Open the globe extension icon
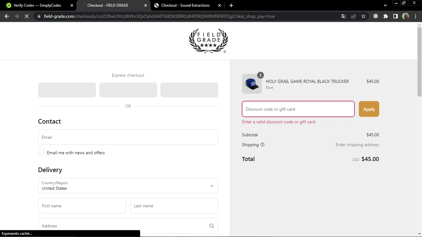 376,16
